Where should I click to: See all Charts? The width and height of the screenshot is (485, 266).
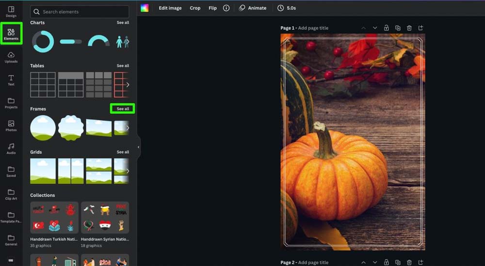pos(123,23)
